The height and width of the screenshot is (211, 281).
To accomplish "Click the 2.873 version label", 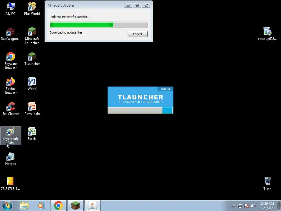I will (x=165, y=89).
